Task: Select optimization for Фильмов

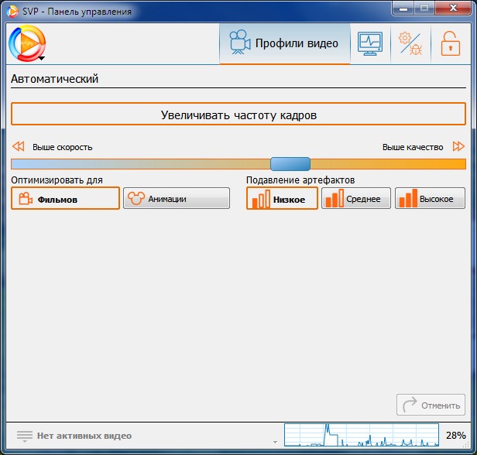Action: 65,198
